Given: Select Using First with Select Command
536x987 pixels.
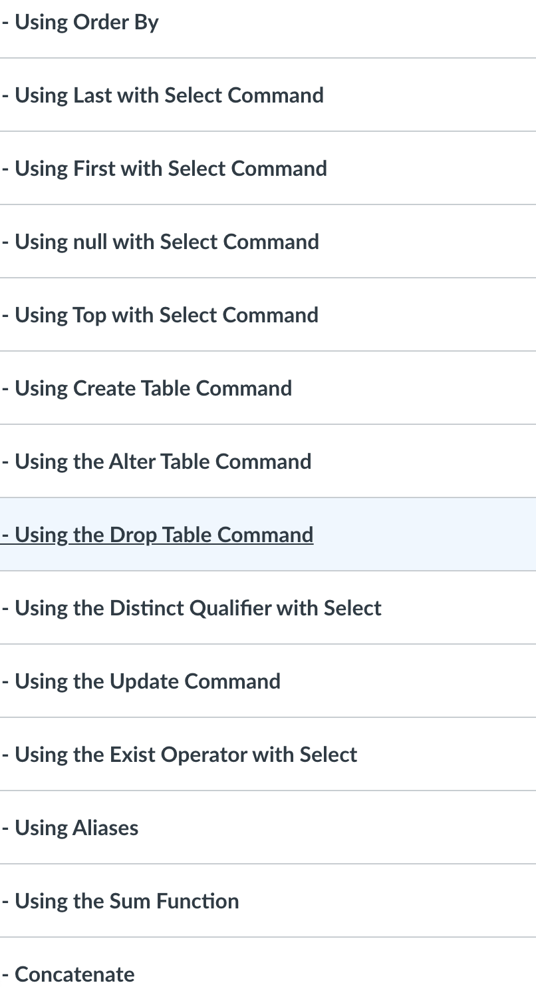Looking at the screenshot, I should (164, 168).
